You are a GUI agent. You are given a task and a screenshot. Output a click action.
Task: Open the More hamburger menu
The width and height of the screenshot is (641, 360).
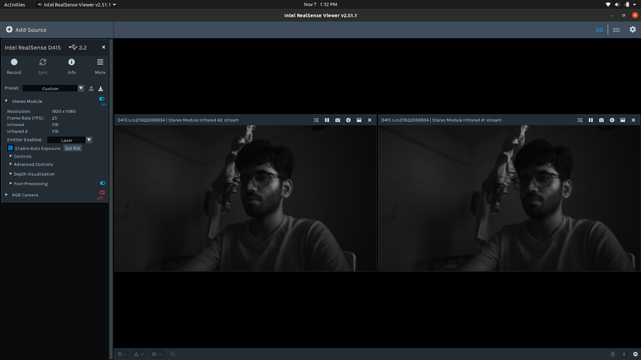(100, 62)
